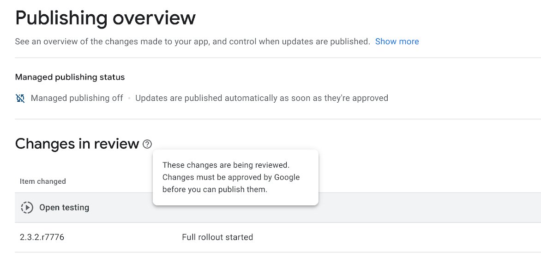
Task: Click the Updates are published automatically description
Action: (x=261, y=98)
